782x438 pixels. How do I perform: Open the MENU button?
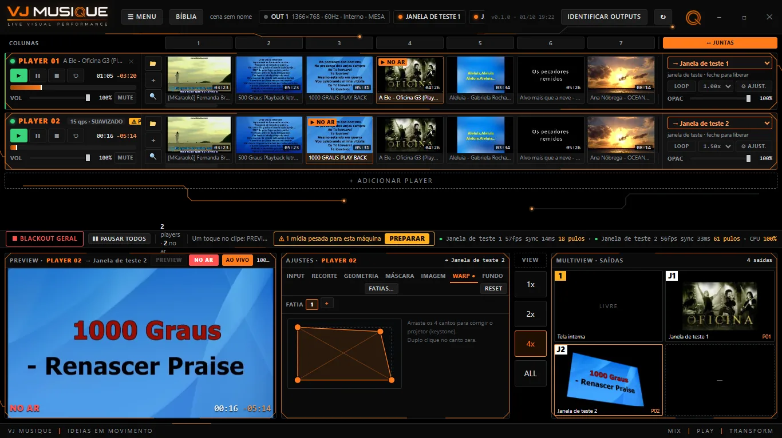coord(142,17)
